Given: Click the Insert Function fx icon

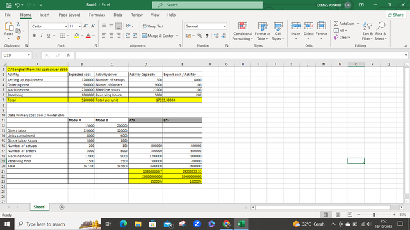Looking at the screenshot, I should click(69, 56).
